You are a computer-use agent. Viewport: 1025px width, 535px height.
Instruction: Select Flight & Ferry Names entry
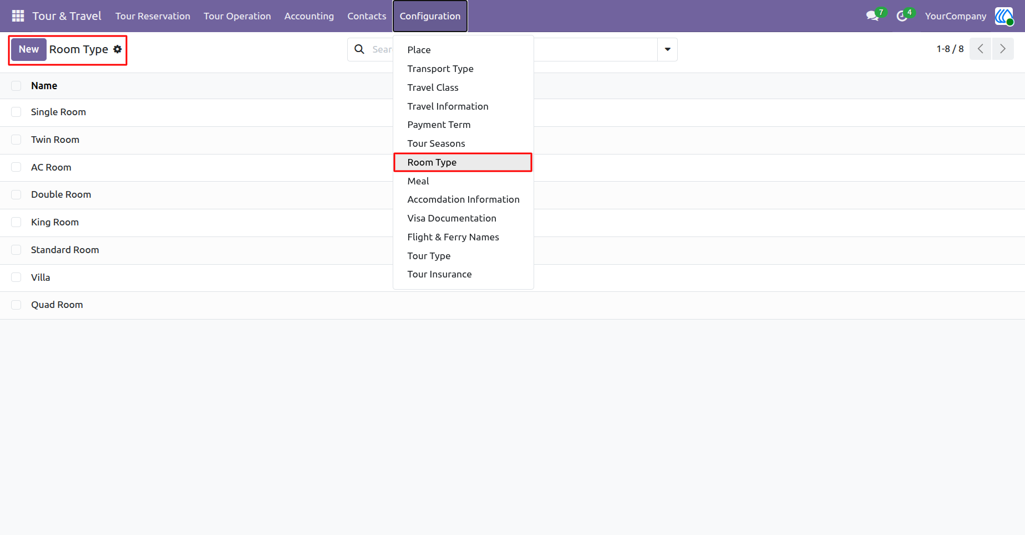pos(463,237)
